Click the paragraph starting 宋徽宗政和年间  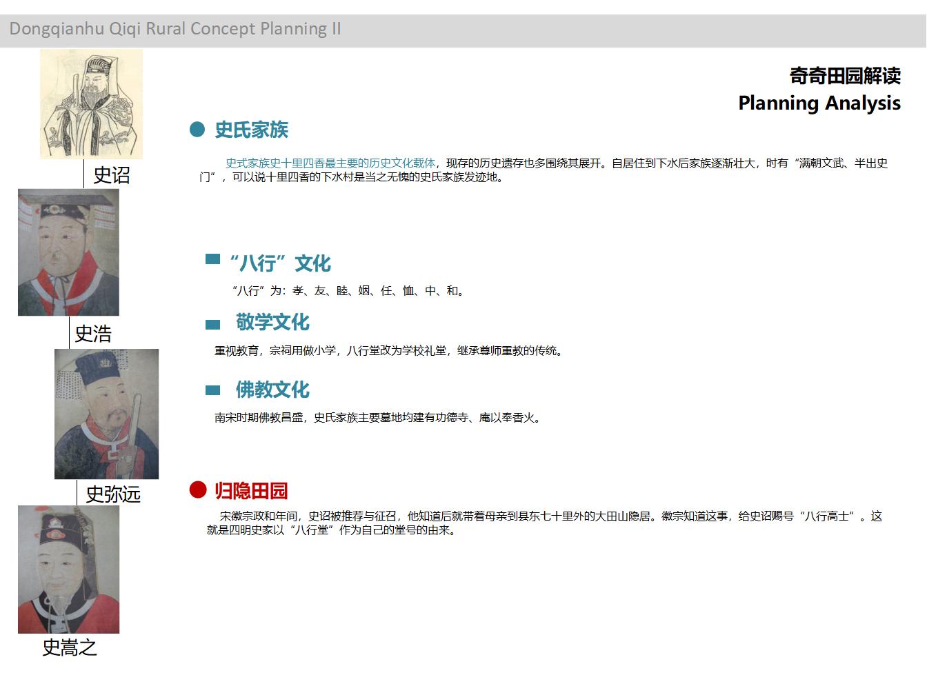pos(545,523)
